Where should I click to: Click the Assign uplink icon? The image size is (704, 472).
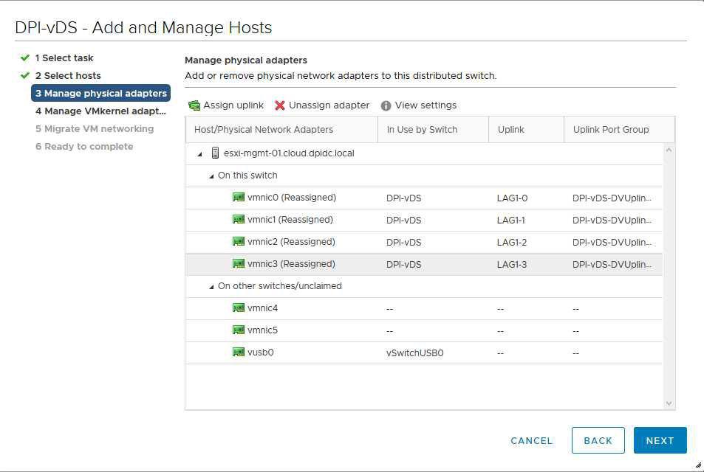194,105
